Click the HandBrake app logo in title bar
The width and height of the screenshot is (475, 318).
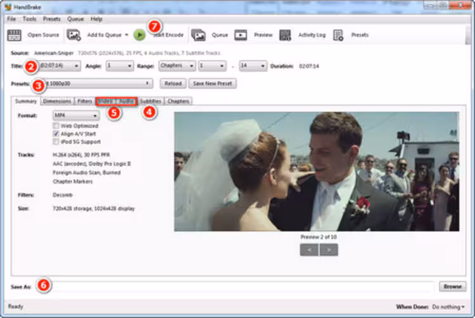click(x=8, y=7)
